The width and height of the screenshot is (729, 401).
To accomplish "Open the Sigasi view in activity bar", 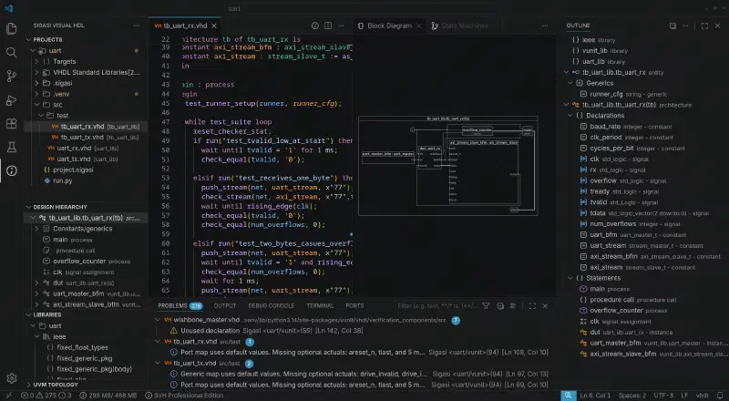I will pyautogui.click(x=11, y=170).
